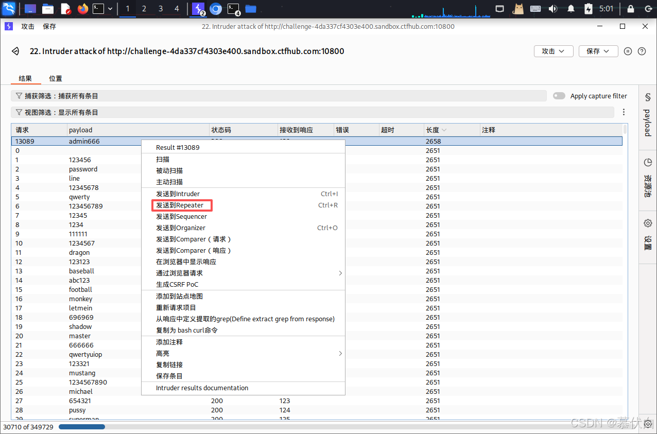Open the terminal launcher in the panel
This screenshot has height=434, width=657.
[x=98, y=9]
